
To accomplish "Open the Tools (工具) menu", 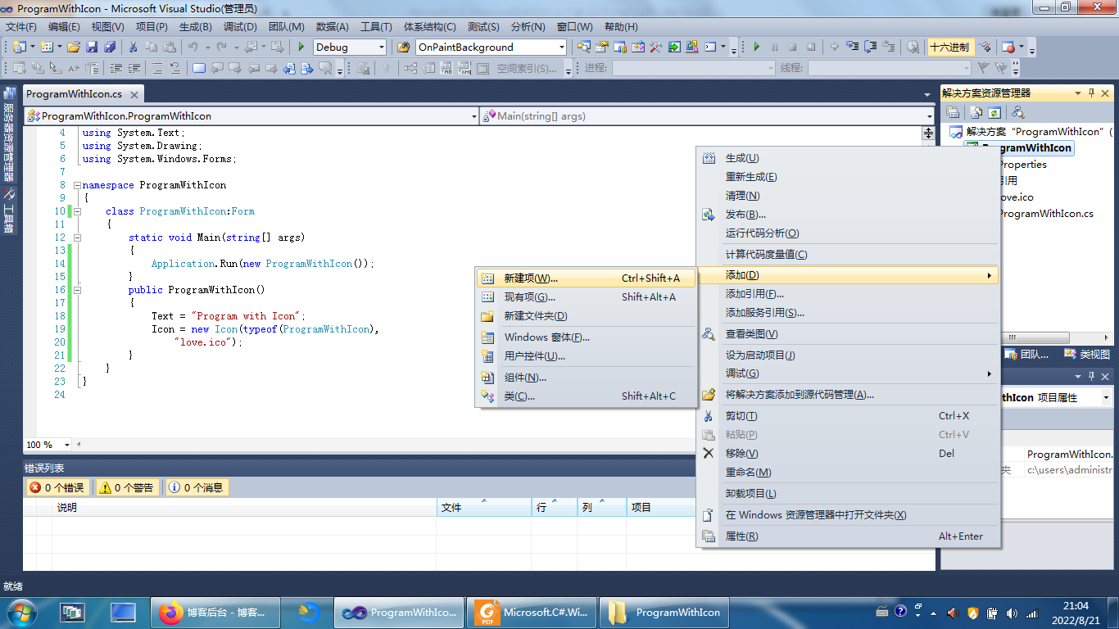I will [376, 27].
